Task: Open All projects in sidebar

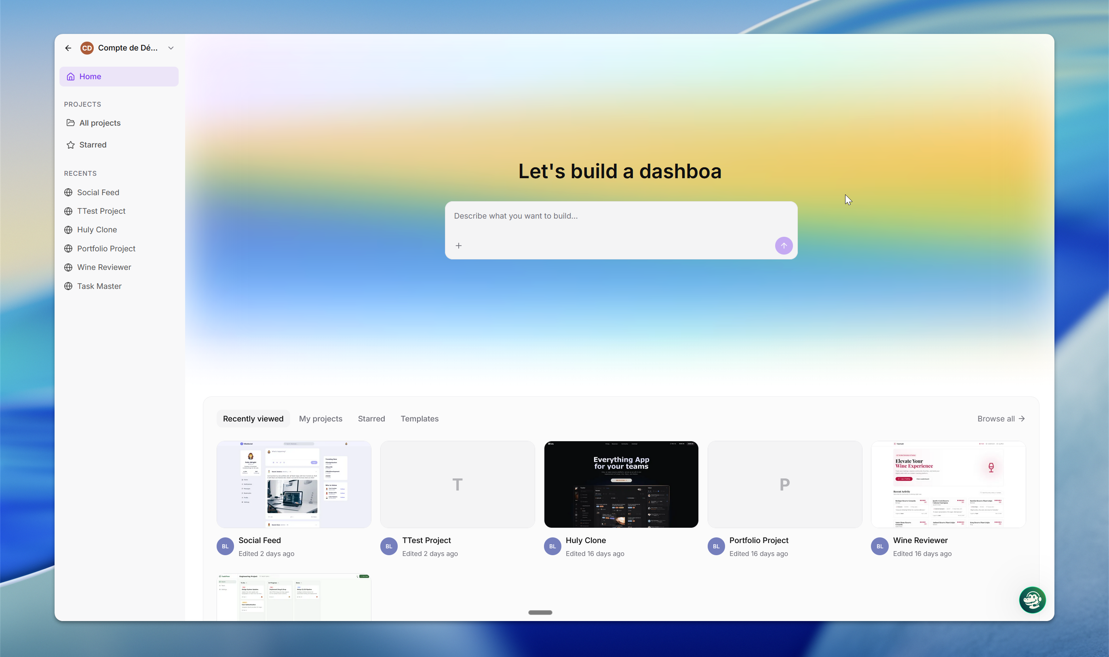Action: 119,123
